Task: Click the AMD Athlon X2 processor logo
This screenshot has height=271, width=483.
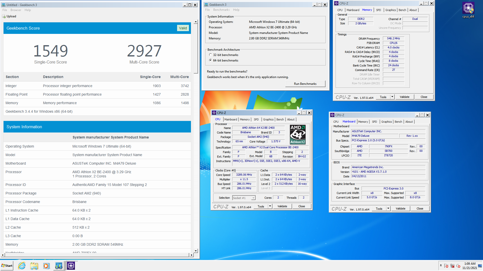Action: [x=298, y=134]
